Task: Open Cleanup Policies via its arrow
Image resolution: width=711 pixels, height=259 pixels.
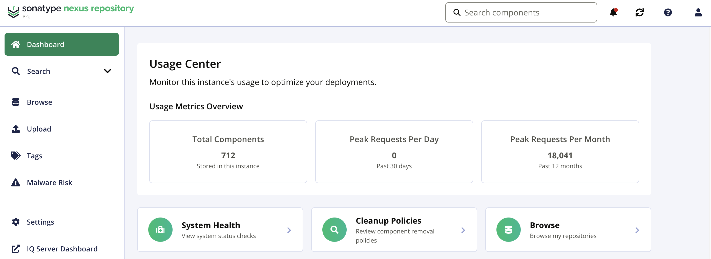Action: pyautogui.click(x=463, y=230)
